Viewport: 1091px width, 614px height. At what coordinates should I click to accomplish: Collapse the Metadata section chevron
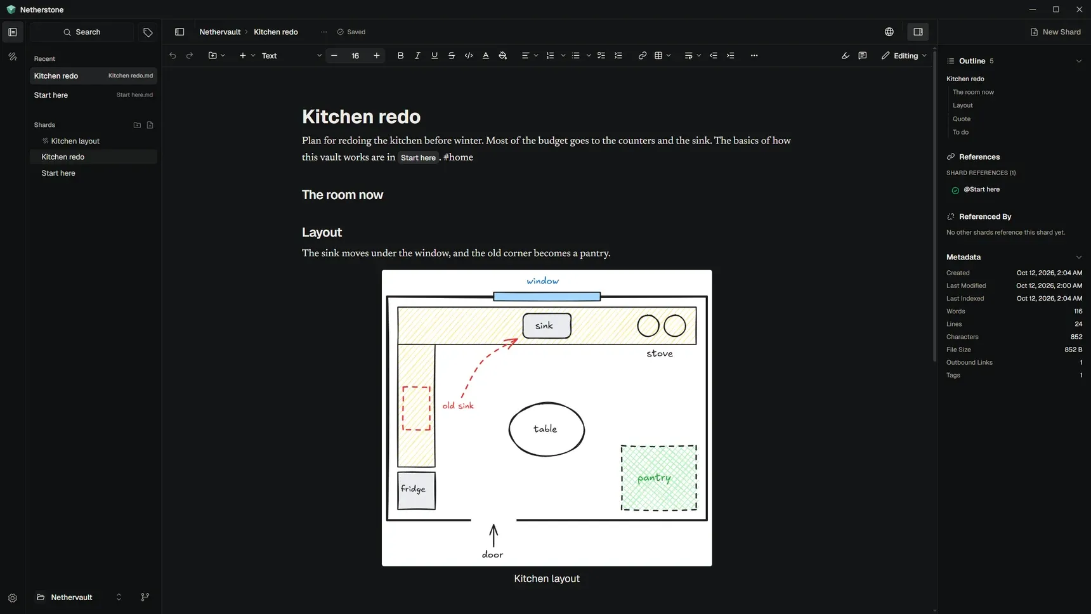pos(1079,257)
